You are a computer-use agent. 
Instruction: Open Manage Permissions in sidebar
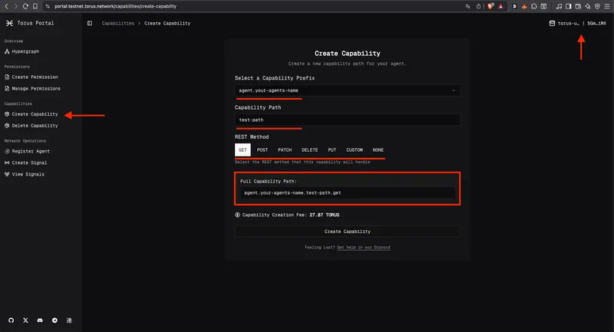click(x=35, y=88)
